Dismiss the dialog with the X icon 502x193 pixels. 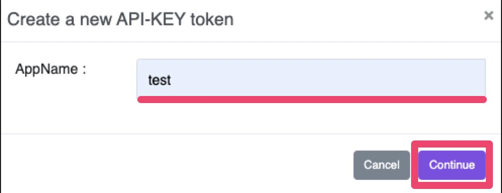click(x=488, y=15)
